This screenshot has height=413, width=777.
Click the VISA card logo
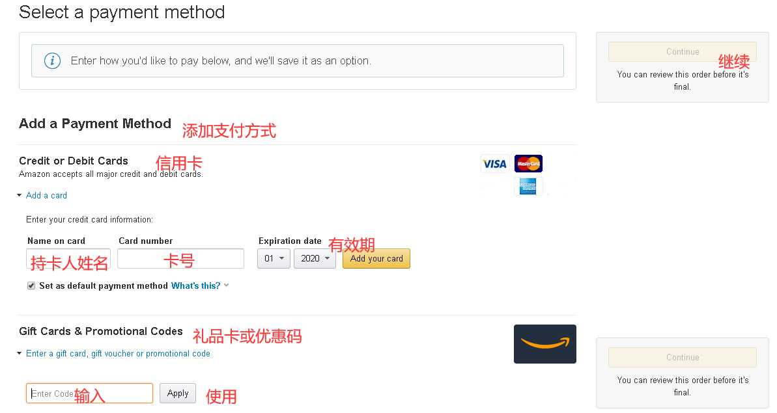click(x=494, y=164)
